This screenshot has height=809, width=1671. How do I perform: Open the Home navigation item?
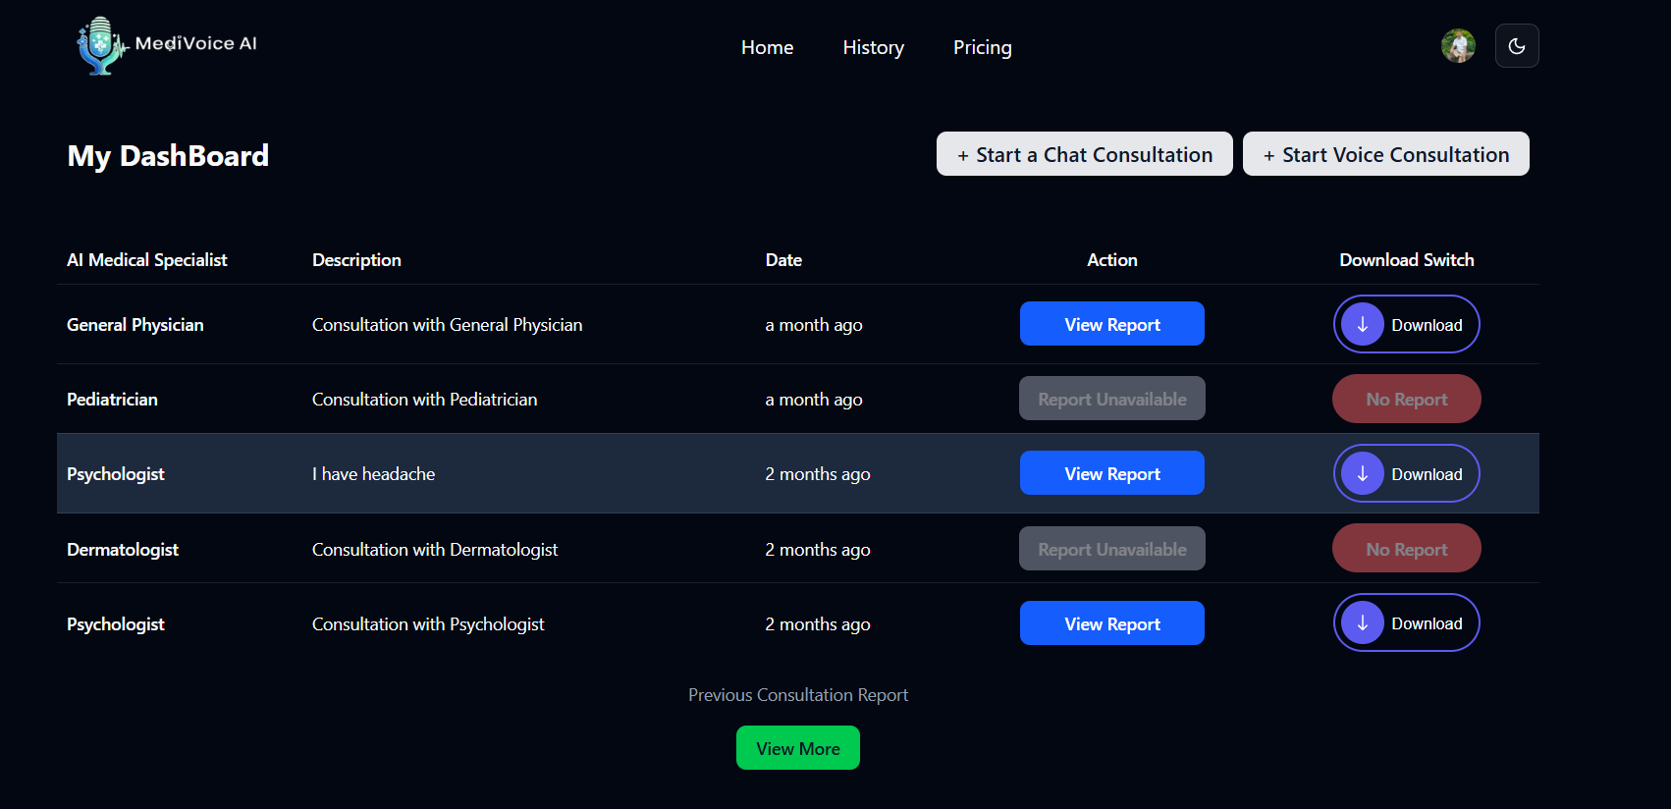tap(768, 47)
